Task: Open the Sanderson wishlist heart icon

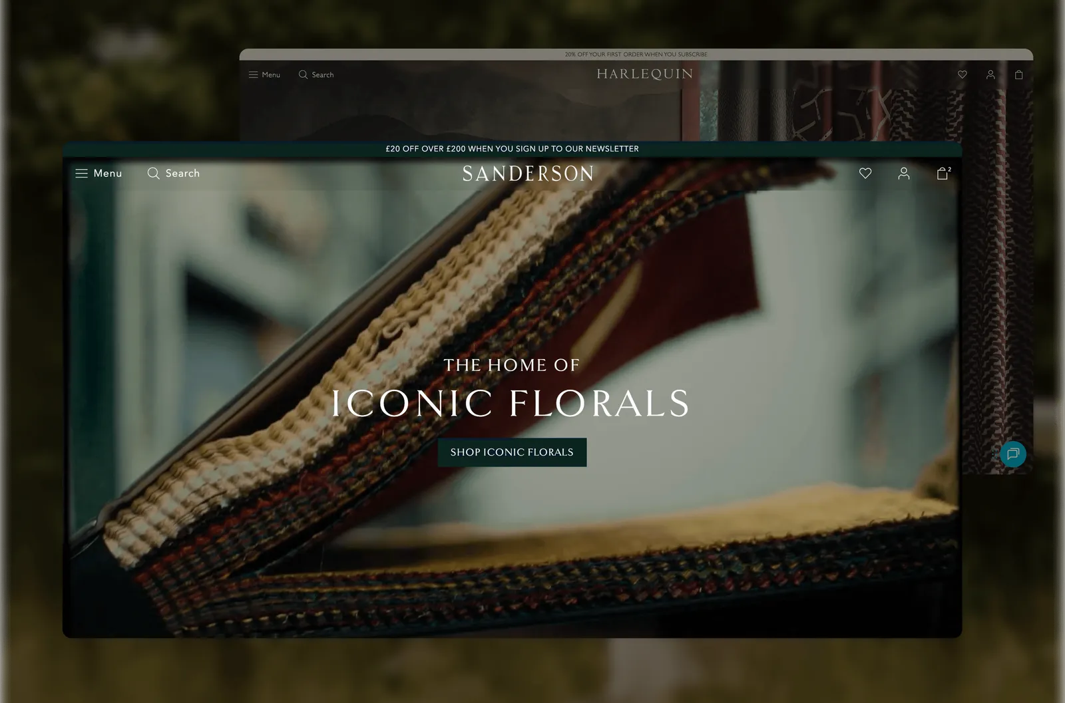Action: (865, 174)
